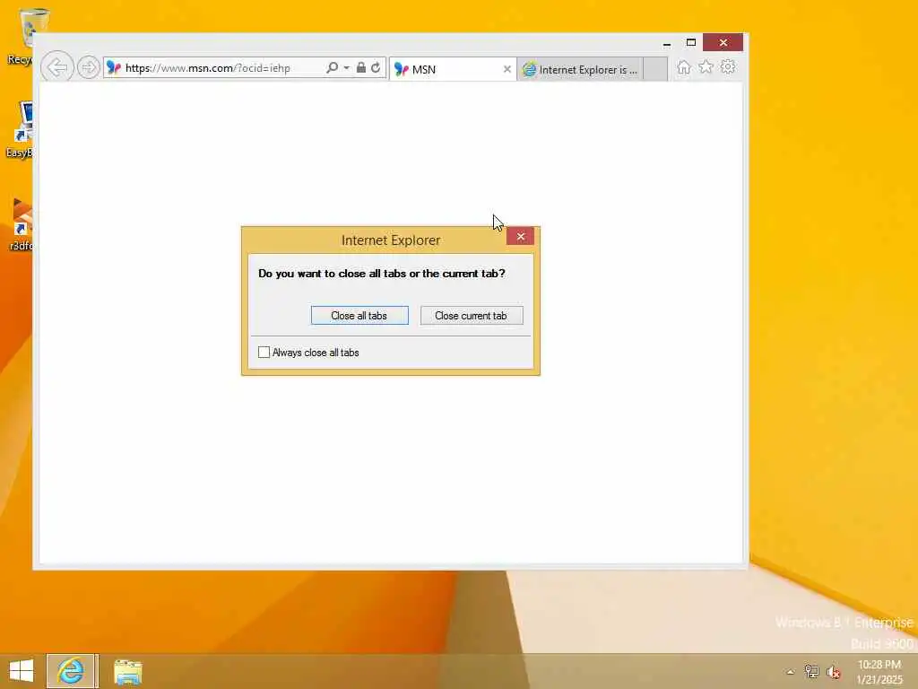Open the clock showing 10:28 PM
Viewport: 918px width, 689px height.
point(879,672)
